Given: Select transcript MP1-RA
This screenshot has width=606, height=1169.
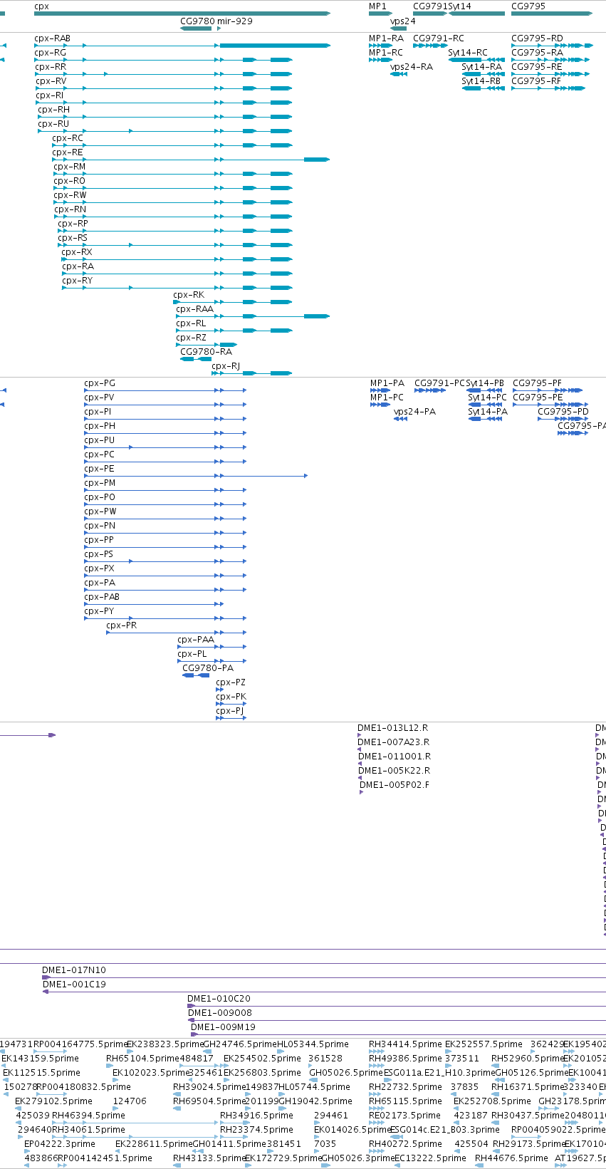Looking at the screenshot, I should tap(386, 38).
